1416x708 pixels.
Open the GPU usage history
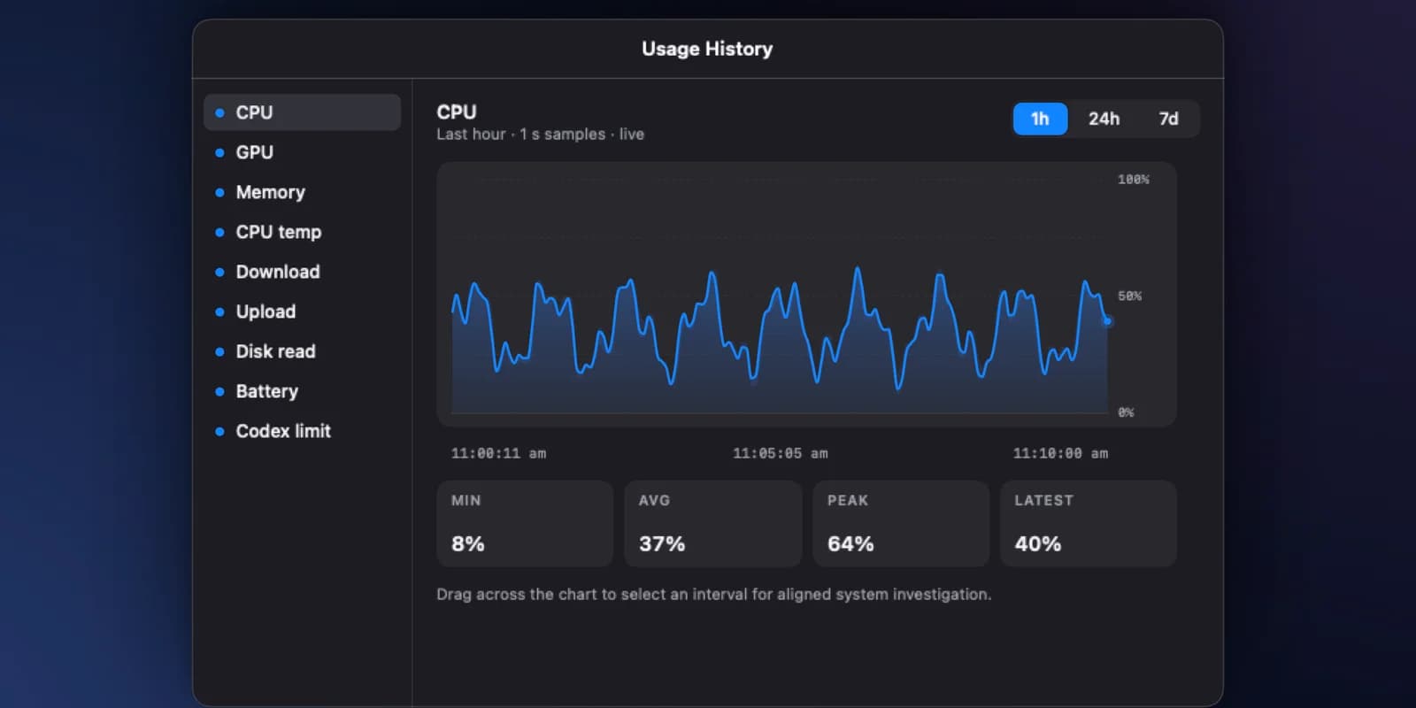click(x=302, y=152)
